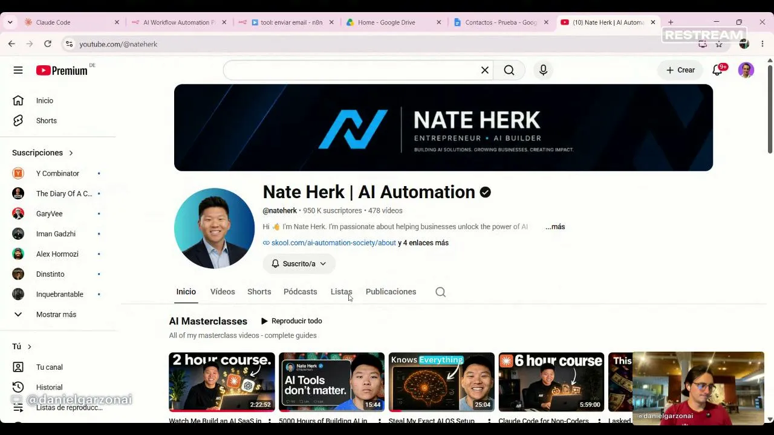774x435 pixels.
Task: Open the 2 hour course video thumbnail
Action: 222,382
